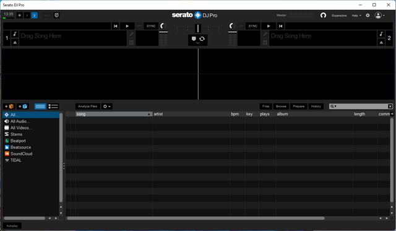Click deck 1 key note icon
396x231 pixels.
(15, 34)
